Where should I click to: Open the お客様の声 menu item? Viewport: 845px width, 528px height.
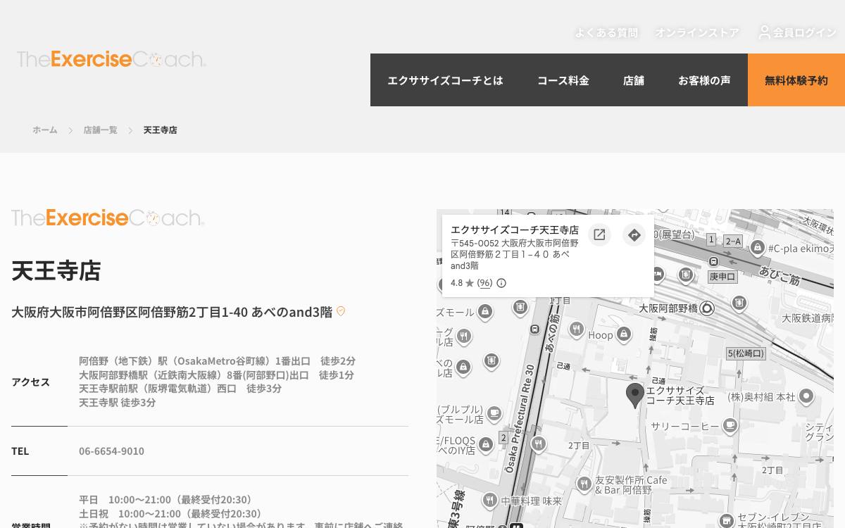(704, 80)
